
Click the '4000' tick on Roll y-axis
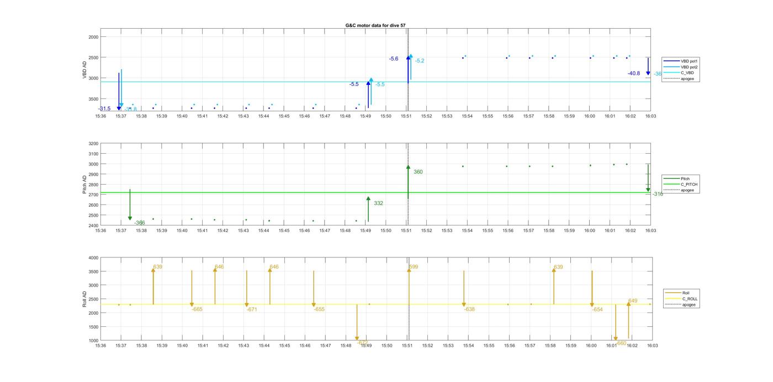pos(93,257)
